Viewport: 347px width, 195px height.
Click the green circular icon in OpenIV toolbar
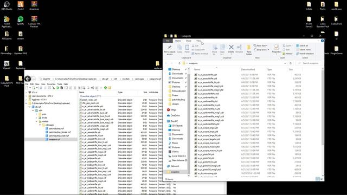click(57, 88)
